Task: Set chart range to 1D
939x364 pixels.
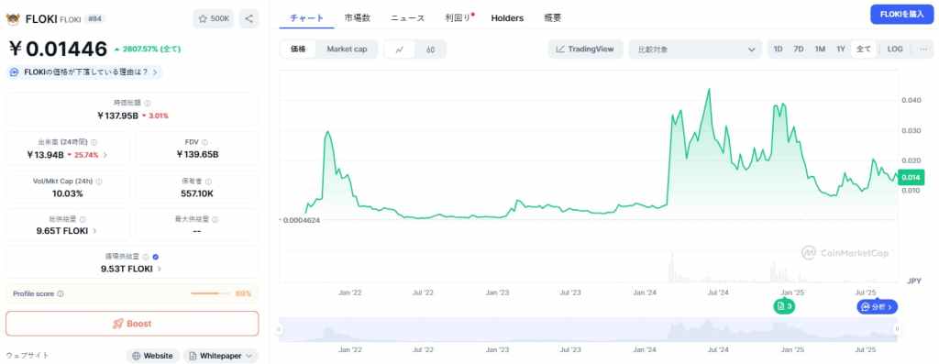Action: pyautogui.click(x=778, y=50)
